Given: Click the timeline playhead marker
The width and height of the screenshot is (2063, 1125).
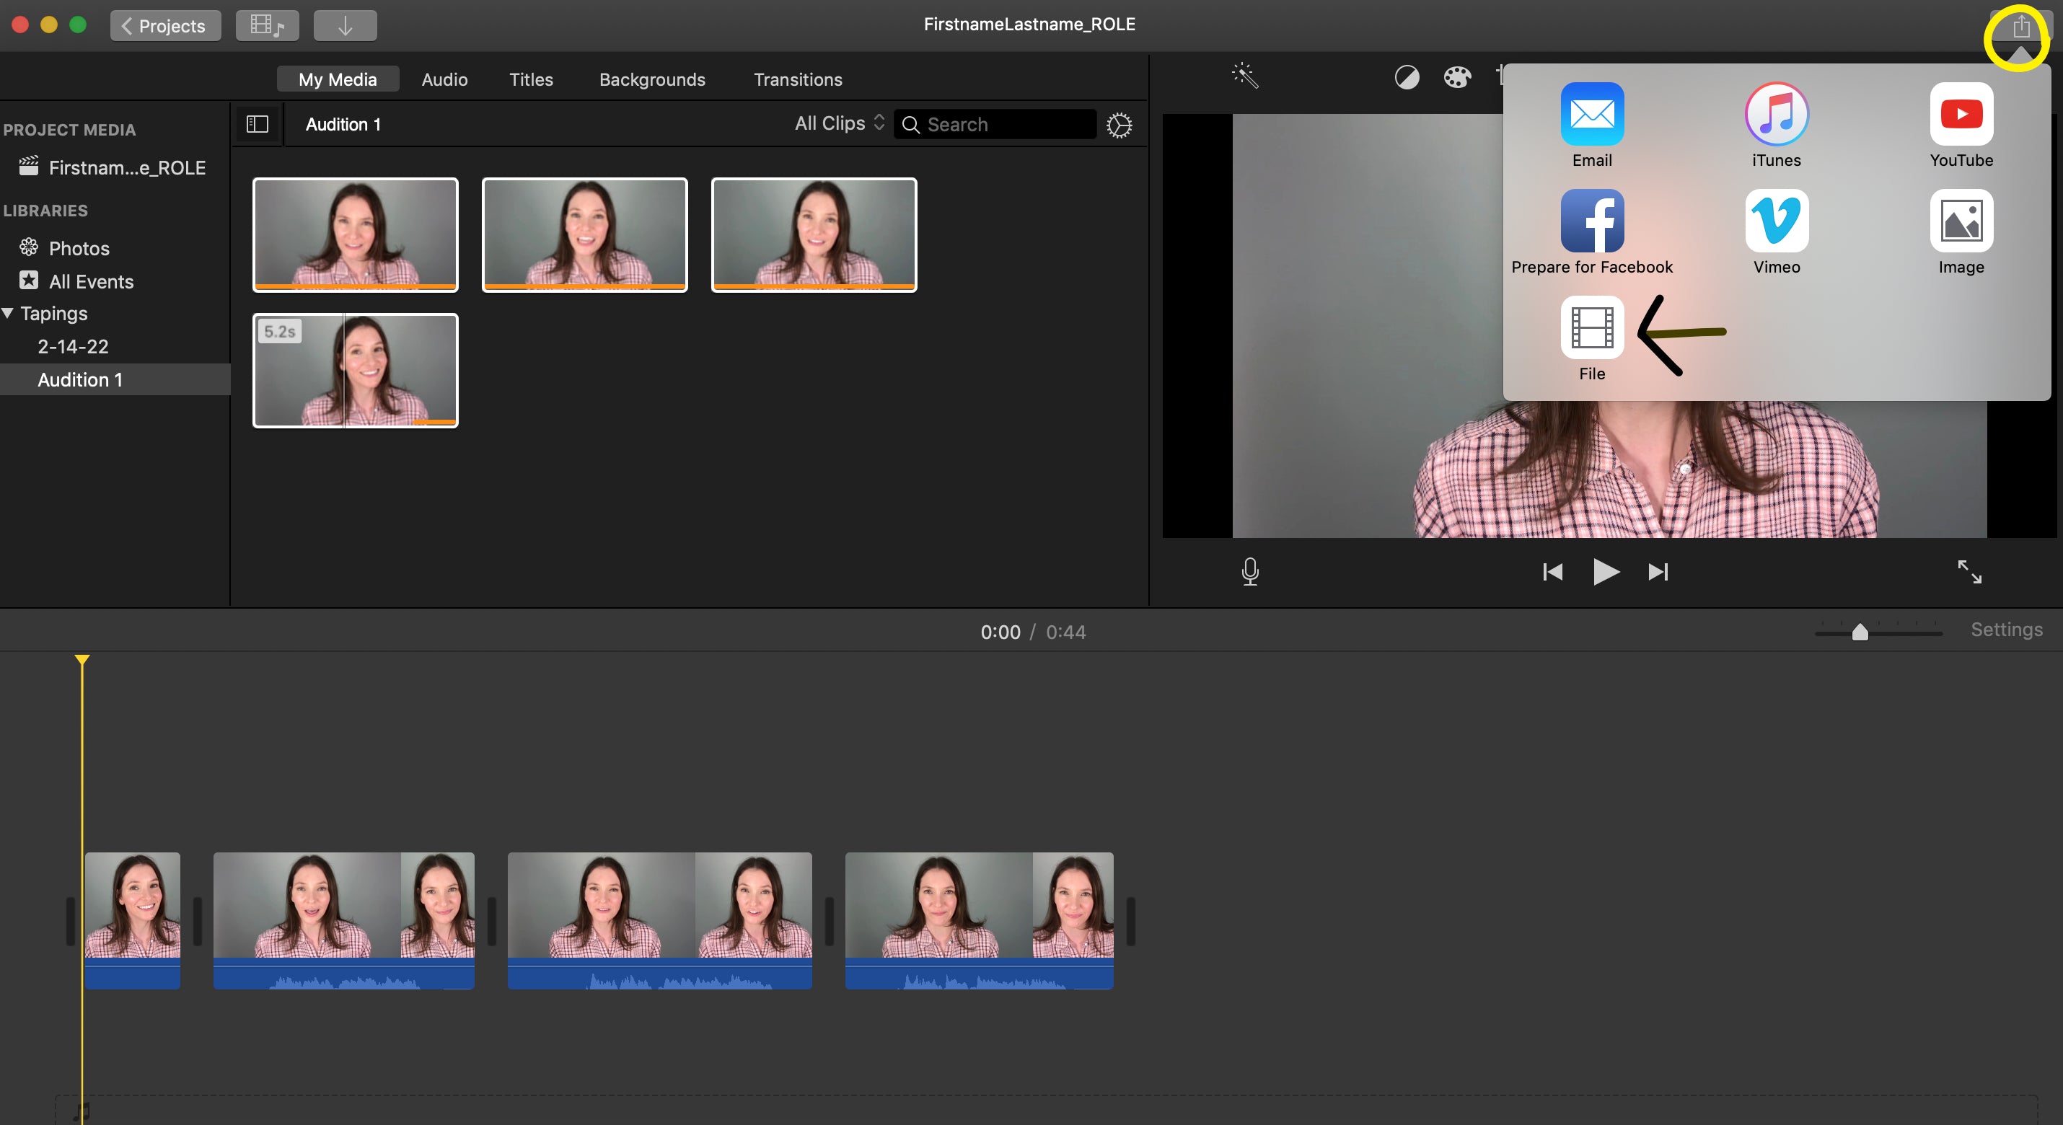Looking at the screenshot, I should (x=82, y=660).
